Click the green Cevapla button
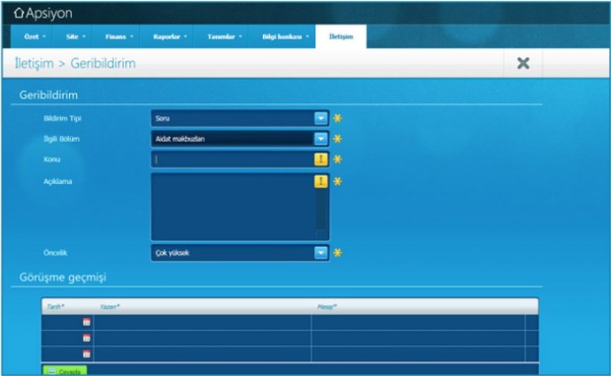Image resolution: width=611 pixels, height=376 pixels. 65,371
